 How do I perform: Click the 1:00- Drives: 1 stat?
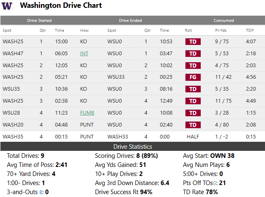pyautogui.click(x=26, y=183)
